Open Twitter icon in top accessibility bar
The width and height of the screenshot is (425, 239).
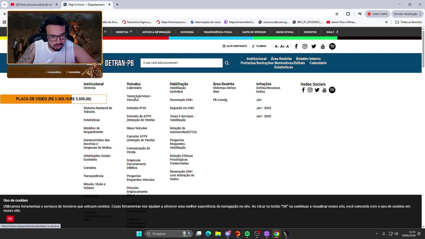tap(314, 46)
